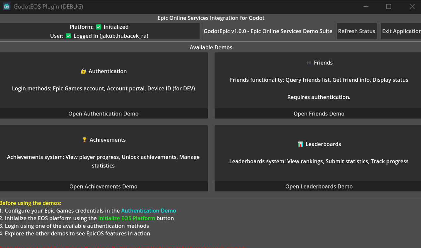Image resolution: width=421 pixels, height=248 pixels.
Task: Click the trophy icon beside Achievements
Action: tap(85, 140)
